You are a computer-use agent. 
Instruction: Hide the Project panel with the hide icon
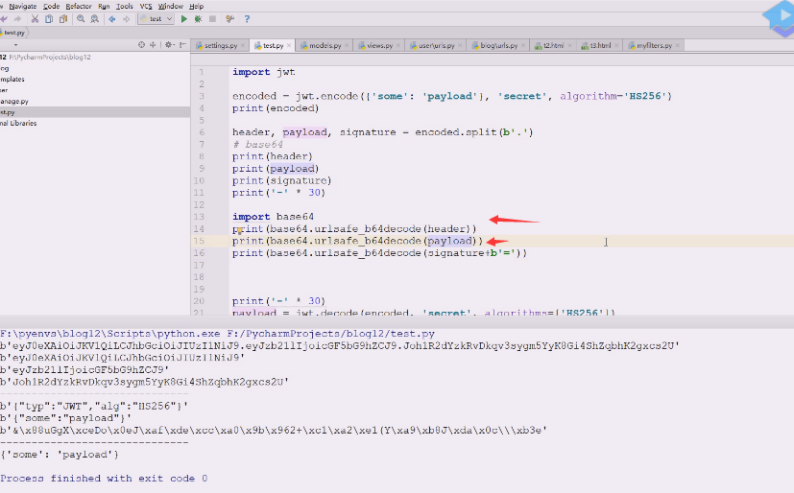coord(182,45)
